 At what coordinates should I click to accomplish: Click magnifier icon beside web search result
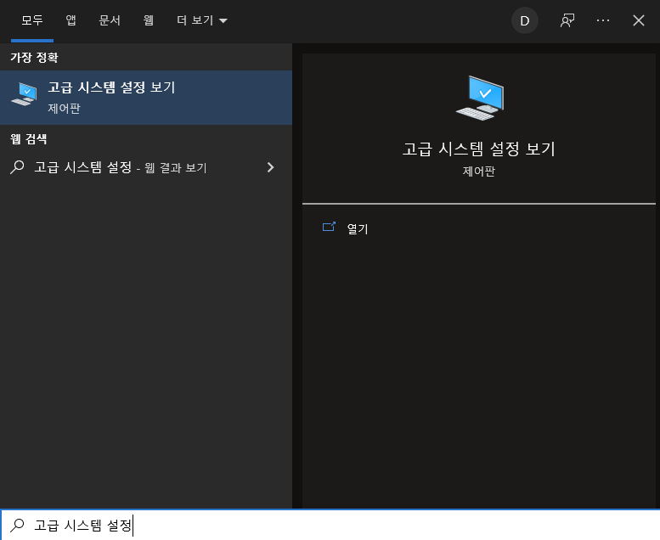(x=17, y=167)
